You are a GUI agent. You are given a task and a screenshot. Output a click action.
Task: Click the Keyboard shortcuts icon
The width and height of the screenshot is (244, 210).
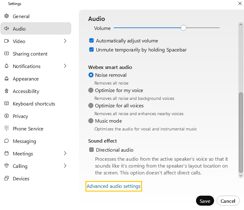coord(7,104)
